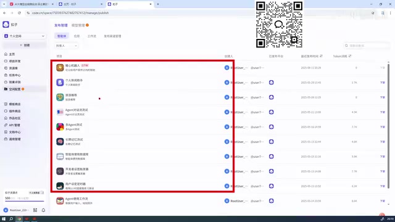The width and height of the screenshot is (395, 222).
Task: Click 下架 for Agent使用工作流 row
Action: (x=383, y=201)
